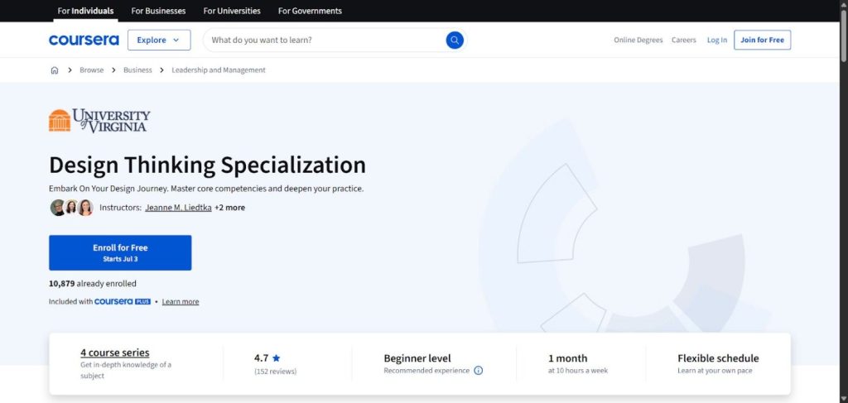Open the Log In link
Screen dimensions: 848x403
coord(717,40)
